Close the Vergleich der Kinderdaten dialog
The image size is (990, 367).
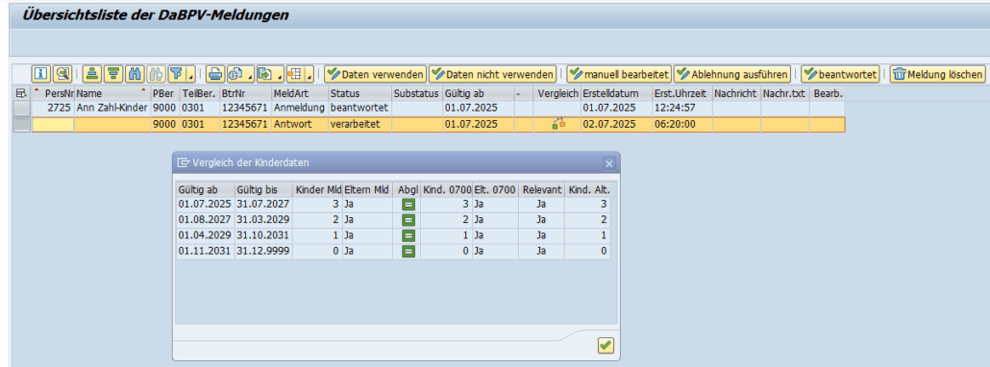(x=608, y=163)
